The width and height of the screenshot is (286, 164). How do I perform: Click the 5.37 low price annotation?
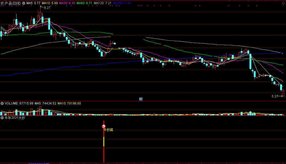(275, 96)
